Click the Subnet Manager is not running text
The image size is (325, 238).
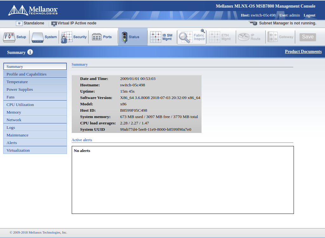coord(288,23)
